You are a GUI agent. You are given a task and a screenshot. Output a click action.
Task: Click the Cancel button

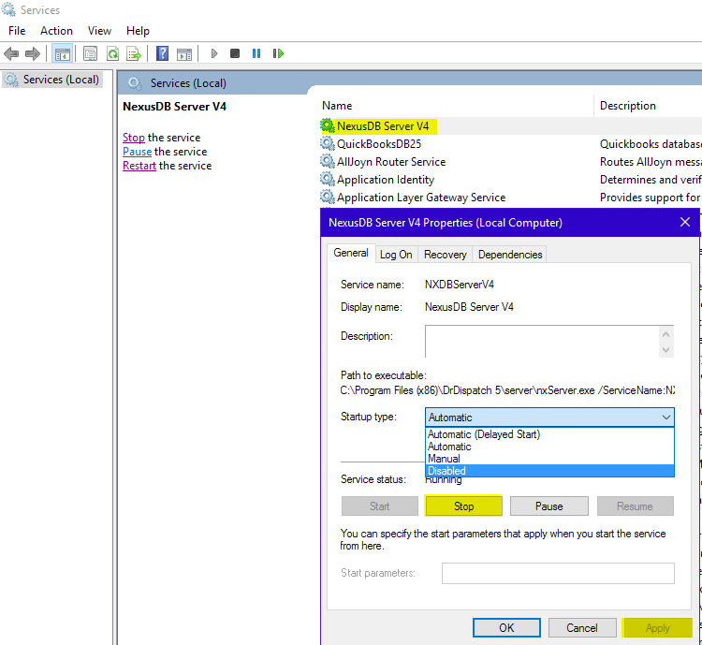pos(581,628)
